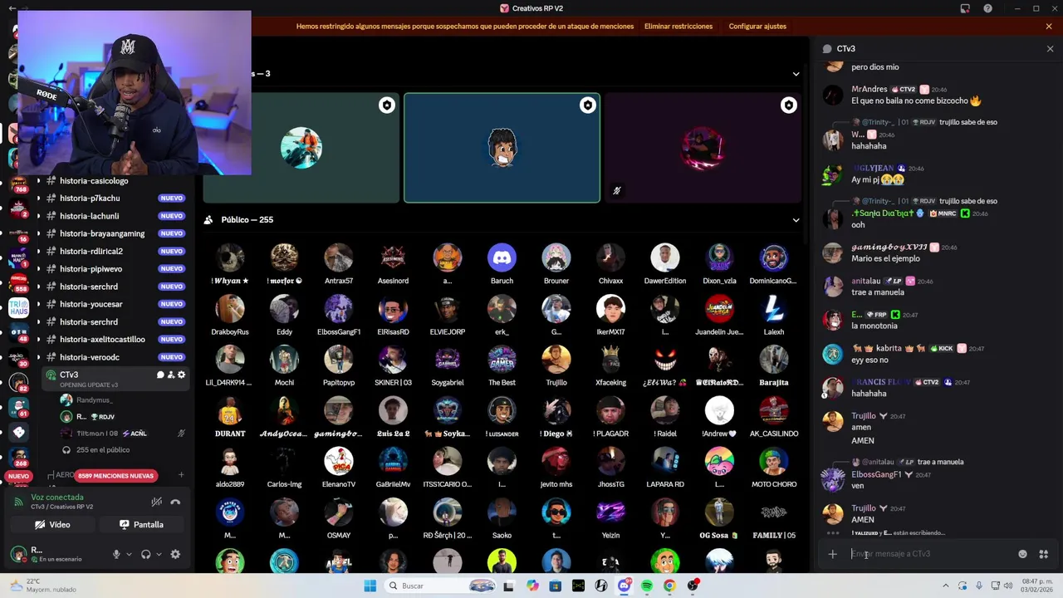1063x598 pixels.
Task: Click Eliminar restricciones link
Action: (678, 27)
